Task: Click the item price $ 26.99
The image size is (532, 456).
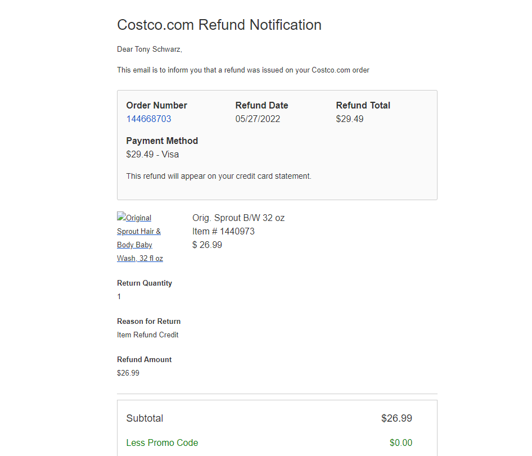Action: tap(207, 245)
